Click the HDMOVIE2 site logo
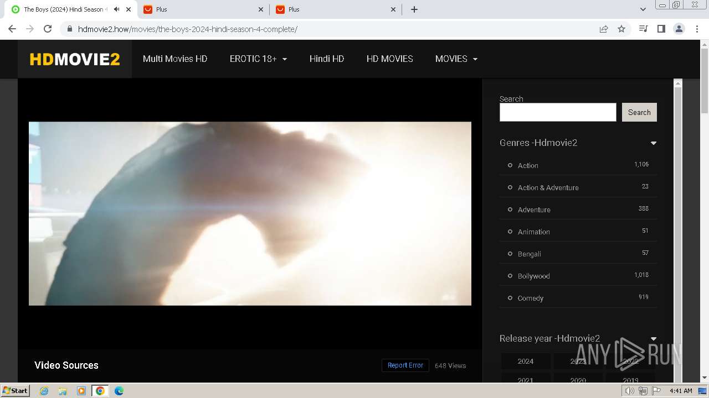The width and height of the screenshot is (709, 398). (x=75, y=59)
